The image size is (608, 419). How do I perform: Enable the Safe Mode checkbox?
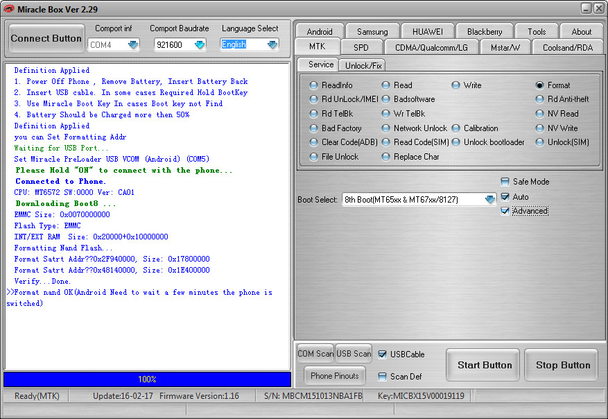pyautogui.click(x=505, y=182)
